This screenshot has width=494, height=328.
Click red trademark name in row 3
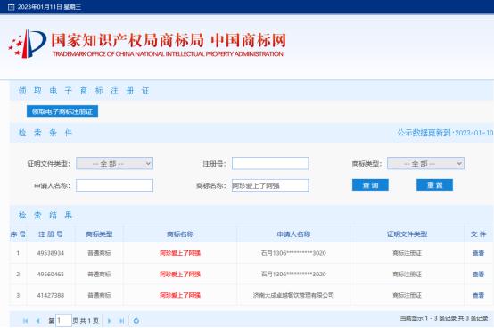(x=180, y=295)
